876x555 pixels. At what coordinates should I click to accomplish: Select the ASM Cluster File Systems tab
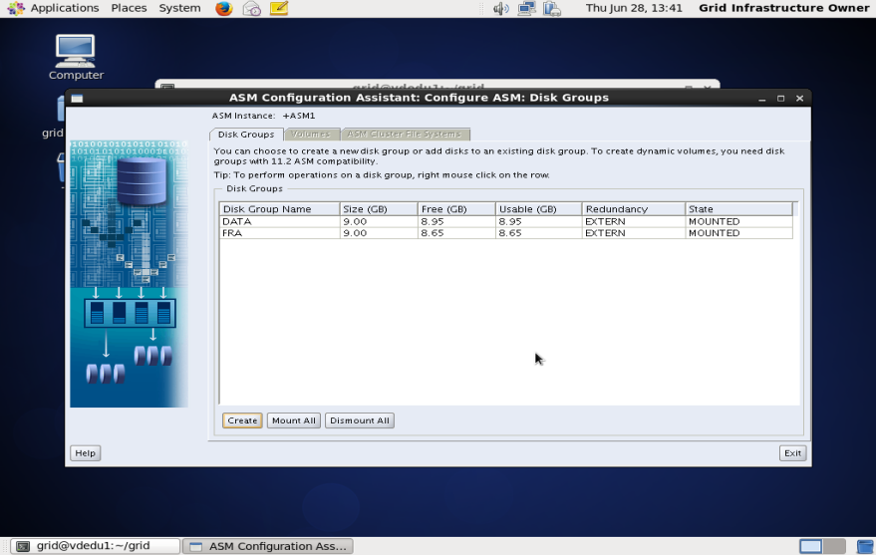coord(405,135)
